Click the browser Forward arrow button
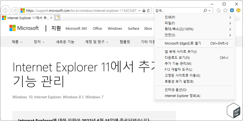This screenshot has width=243, height=121. (x=15, y=11)
